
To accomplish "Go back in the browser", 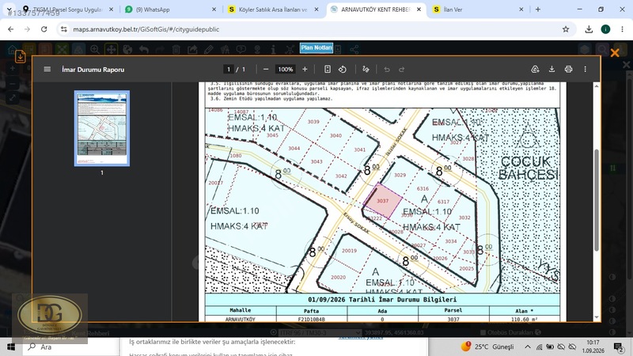I will (x=11, y=29).
